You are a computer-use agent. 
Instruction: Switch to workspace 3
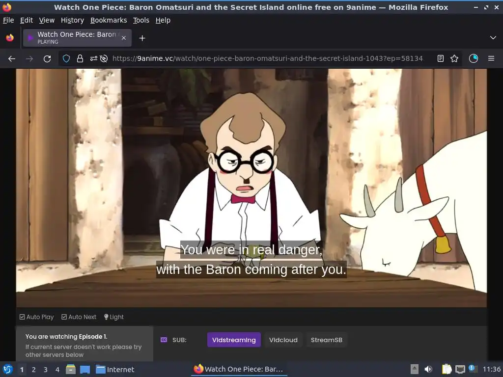tap(46, 370)
